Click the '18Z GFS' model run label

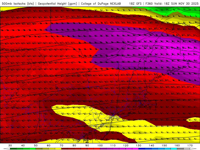point(135,3)
